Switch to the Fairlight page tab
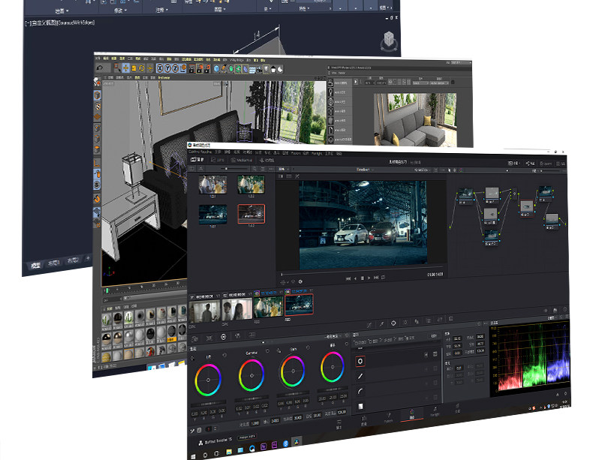The height and width of the screenshot is (460, 593). coord(435,412)
